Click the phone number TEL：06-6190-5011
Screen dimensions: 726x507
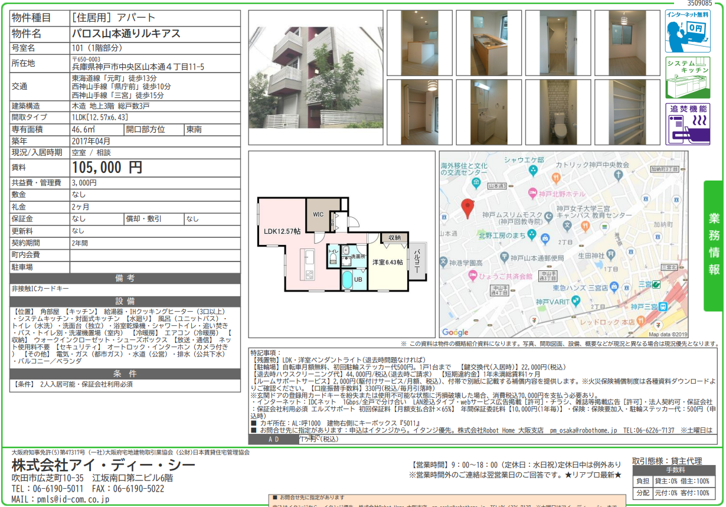pyautogui.click(x=47, y=489)
